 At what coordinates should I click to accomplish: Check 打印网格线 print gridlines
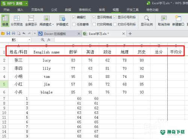tap(94, 24)
